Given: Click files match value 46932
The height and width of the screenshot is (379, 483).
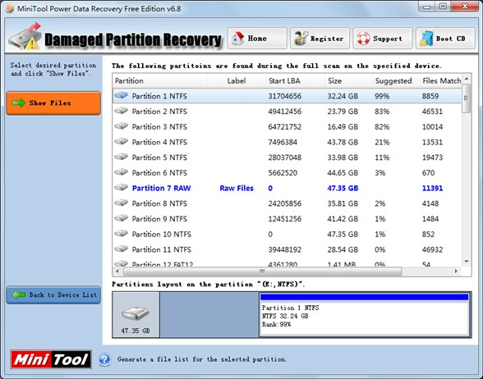Looking at the screenshot, I should pyautogui.click(x=432, y=249).
